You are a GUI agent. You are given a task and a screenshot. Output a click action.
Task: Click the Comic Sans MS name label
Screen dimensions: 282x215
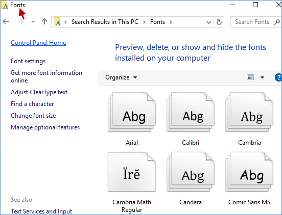[249, 202]
